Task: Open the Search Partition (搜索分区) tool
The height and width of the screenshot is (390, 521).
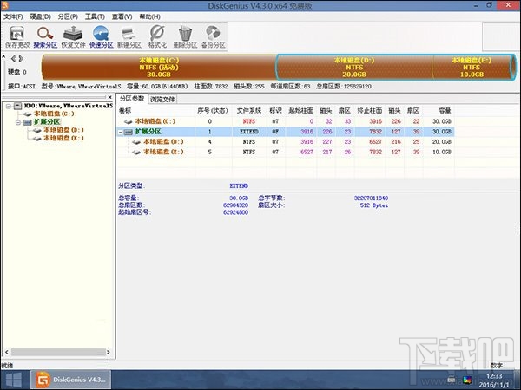Action: 45,36
